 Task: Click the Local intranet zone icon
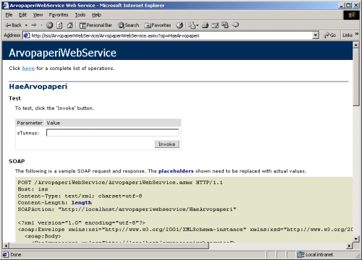pyautogui.click(x=300, y=254)
